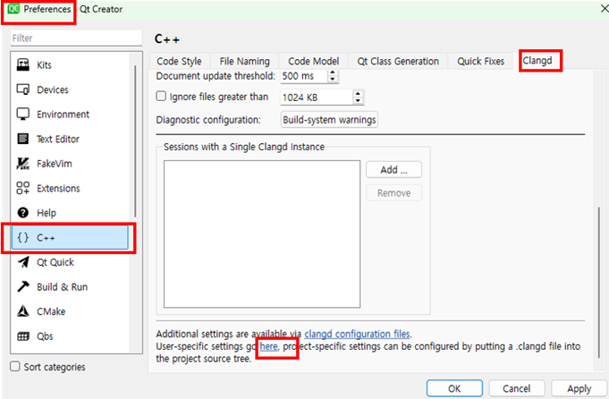
Task: Enable the Ignore files greater than checkbox
Action: click(161, 96)
